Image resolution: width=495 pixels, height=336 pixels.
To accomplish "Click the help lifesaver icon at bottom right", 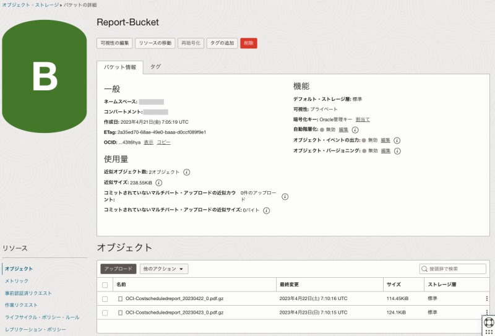I will click(x=488, y=322).
